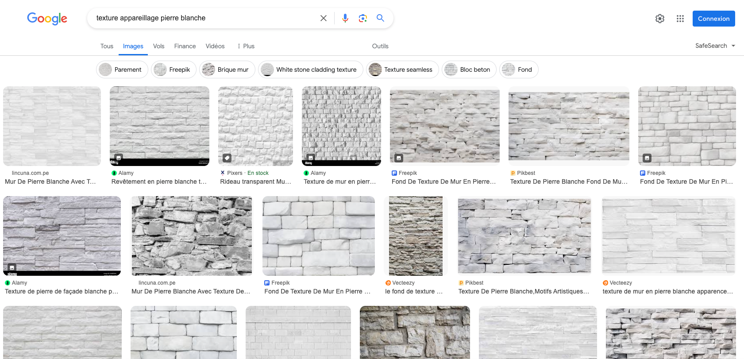Open the Alamy Texture de mur en pierre thumbnail
Viewport: 744px width, 359px height.
tap(341, 126)
